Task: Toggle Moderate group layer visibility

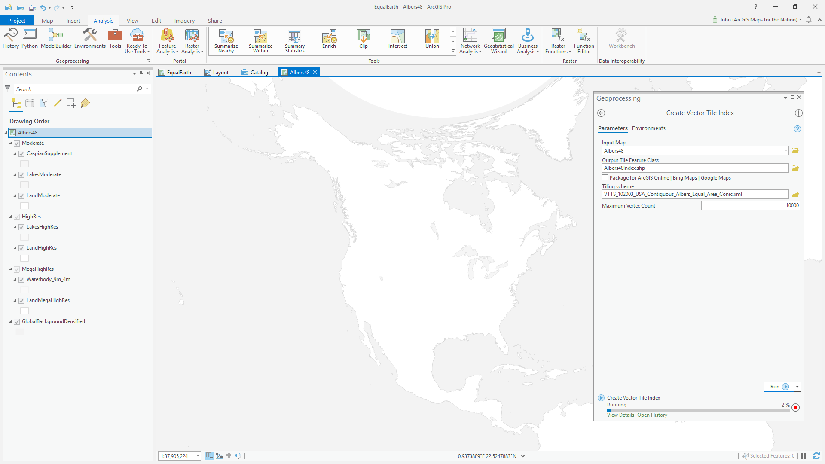Action: [17, 143]
